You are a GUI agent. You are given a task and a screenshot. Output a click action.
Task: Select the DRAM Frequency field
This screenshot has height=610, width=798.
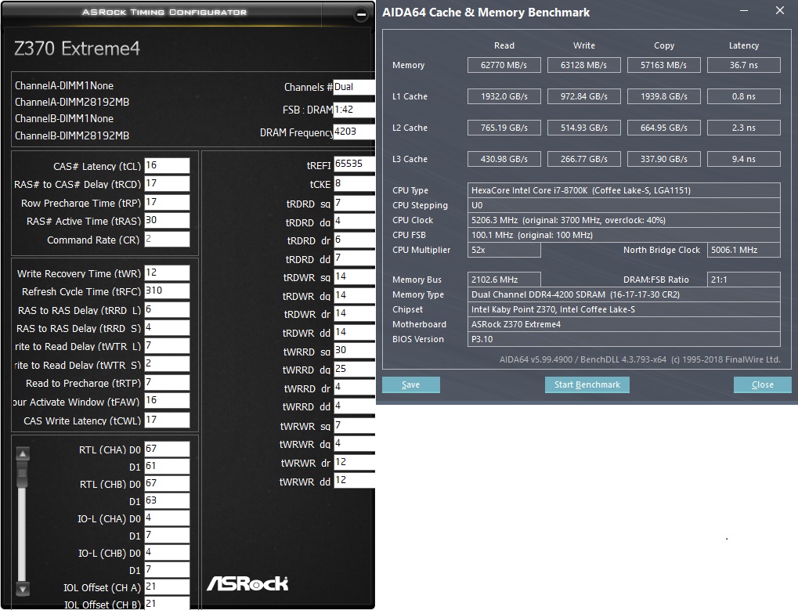[x=354, y=132]
